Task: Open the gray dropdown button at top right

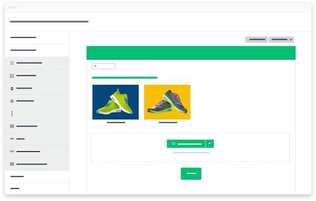Action: pyautogui.click(x=281, y=40)
